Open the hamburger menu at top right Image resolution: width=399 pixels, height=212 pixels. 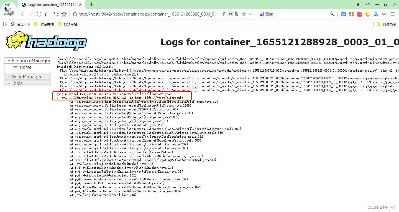(393, 14)
